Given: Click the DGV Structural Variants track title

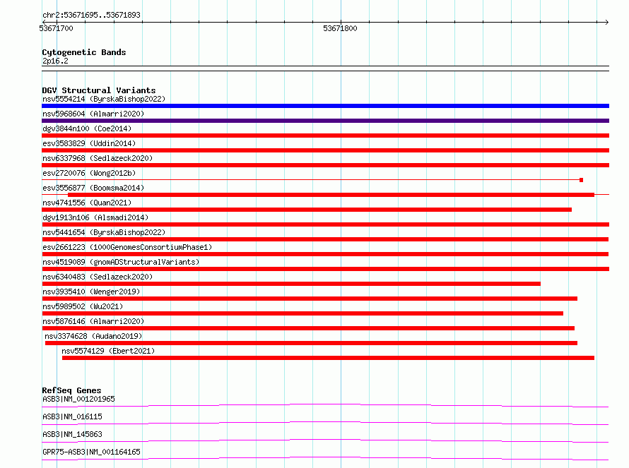Looking at the screenshot, I should coord(99,90).
